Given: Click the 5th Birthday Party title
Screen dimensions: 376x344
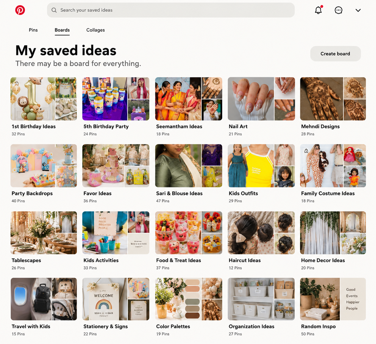Looking at the screenshot, I should (x=106, y=127).
